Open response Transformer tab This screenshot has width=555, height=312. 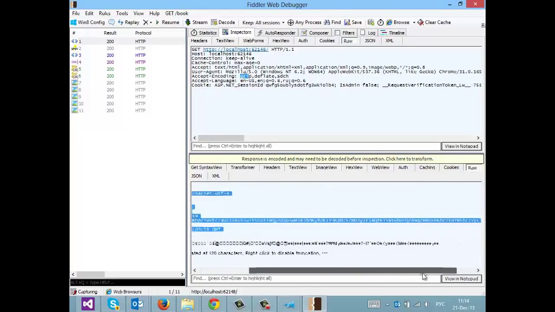click(243, 168)
